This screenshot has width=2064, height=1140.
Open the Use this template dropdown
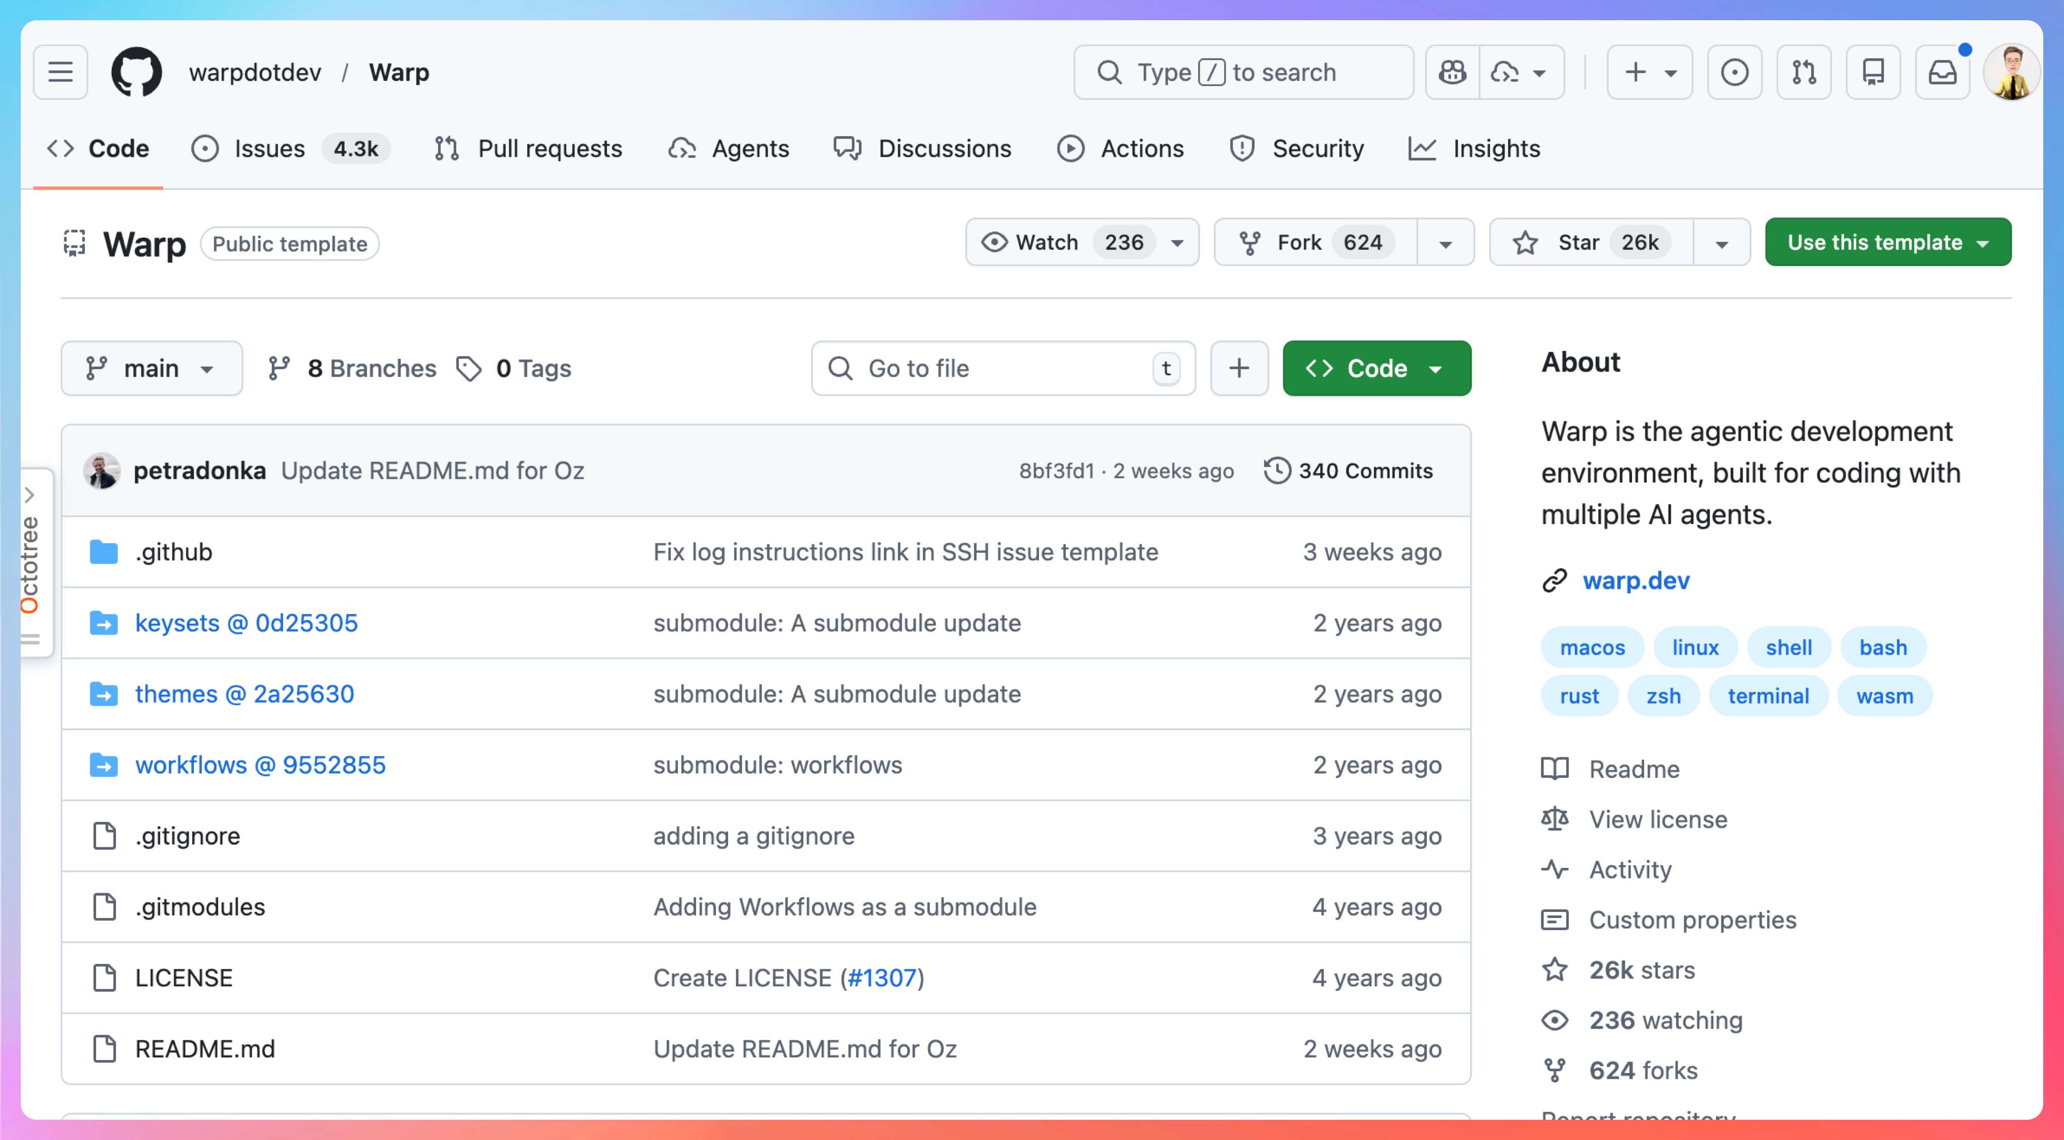[x=1887, y=243]
